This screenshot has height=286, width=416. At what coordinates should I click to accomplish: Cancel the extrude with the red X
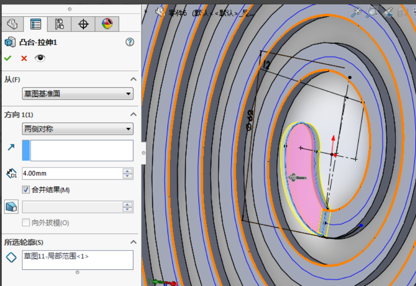(x=24, y=58)
